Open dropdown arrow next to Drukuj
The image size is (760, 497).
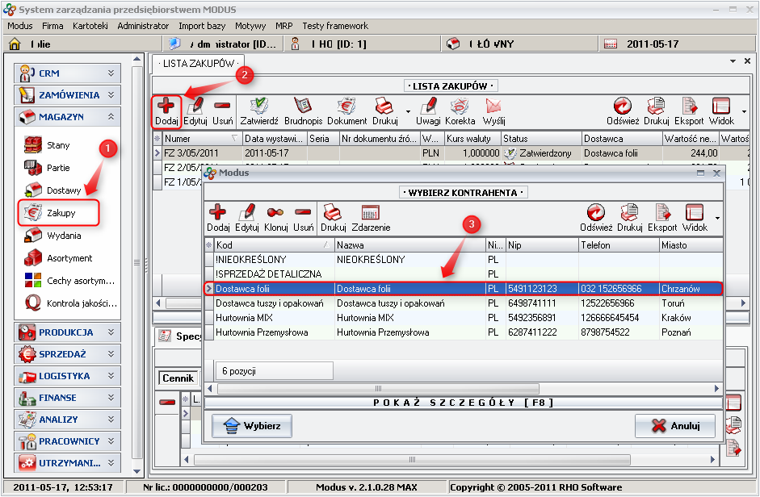coord(408,112)
